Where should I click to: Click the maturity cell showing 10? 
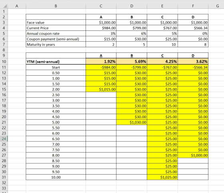[x=162, y=44]
